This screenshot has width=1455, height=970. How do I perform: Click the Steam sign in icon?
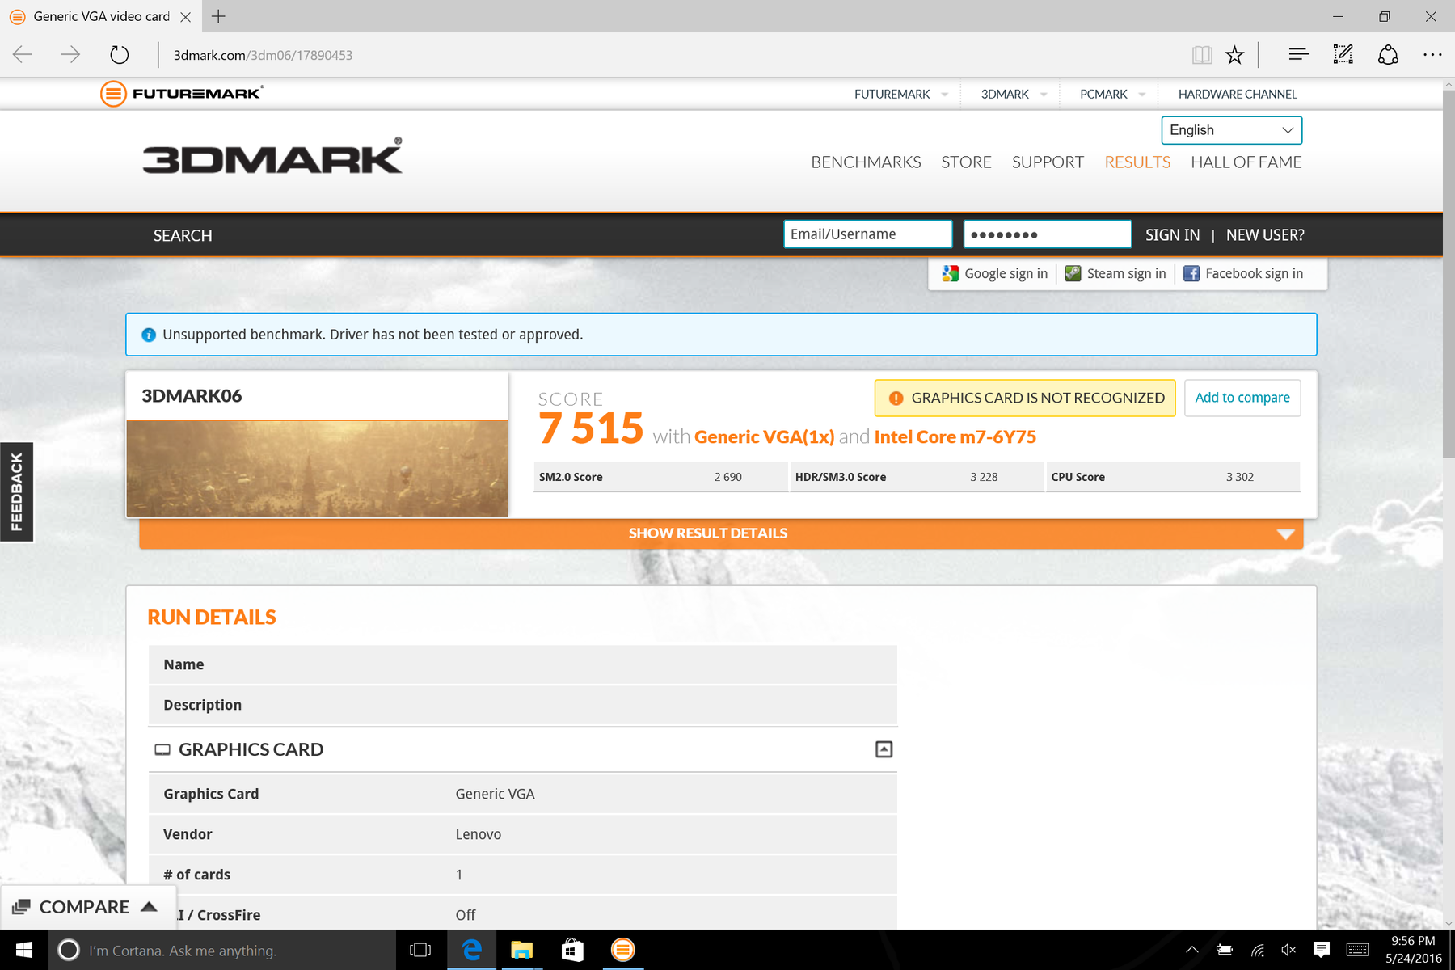(x=1073, y=274)
